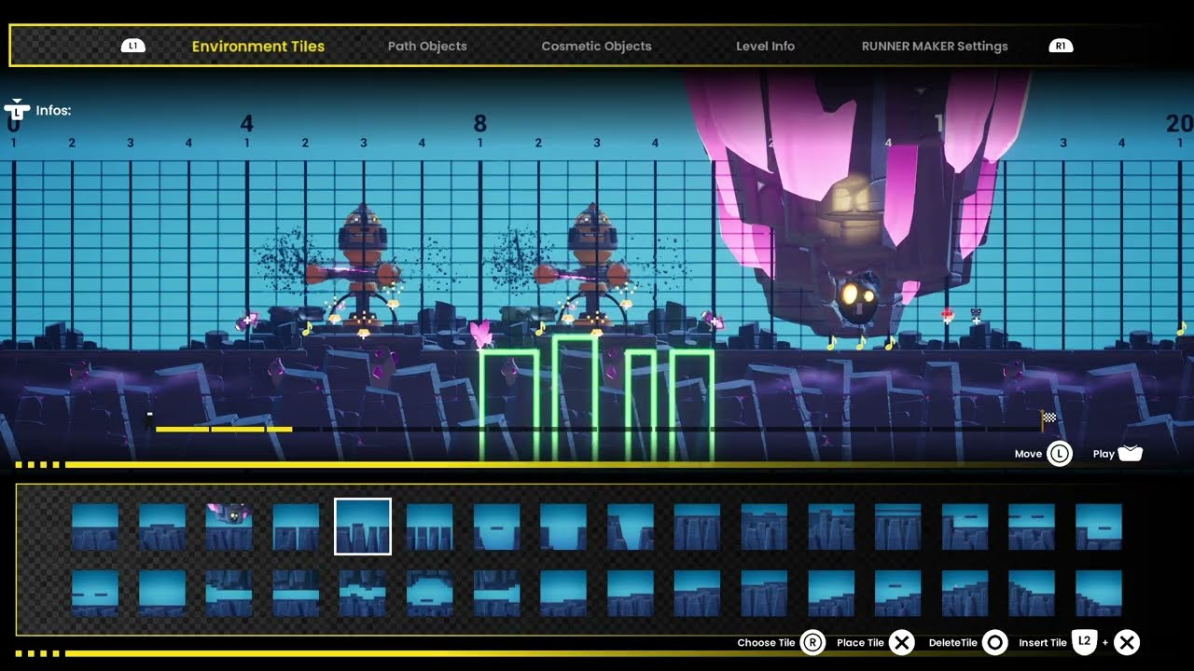Screen dimensions: 1194x671
Task: Click the R-stick icon beside Choose Tile
Action: pos(812,642)
